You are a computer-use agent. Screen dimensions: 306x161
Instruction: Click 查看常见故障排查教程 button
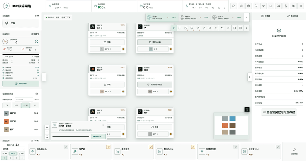point(279,112)
